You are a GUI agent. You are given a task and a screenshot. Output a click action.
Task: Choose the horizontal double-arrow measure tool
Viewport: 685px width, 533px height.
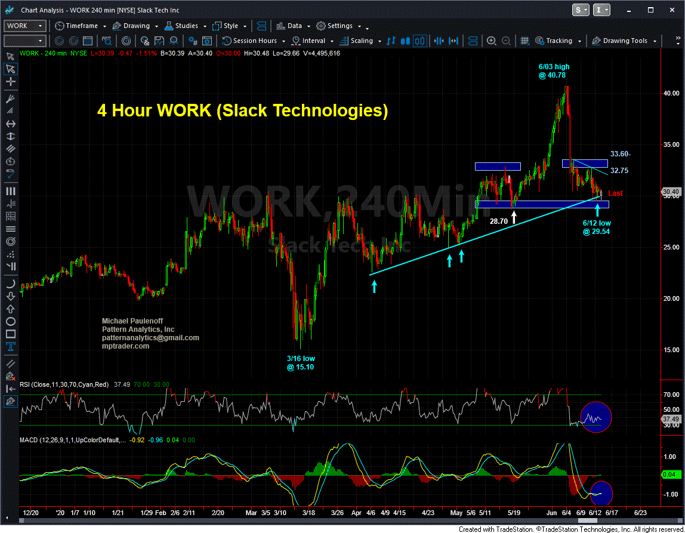(x=11, y=124)
